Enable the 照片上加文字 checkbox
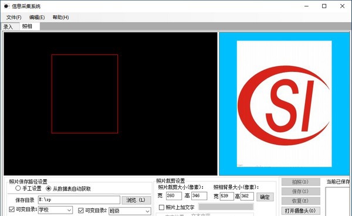Screen dimensions: 352x216 pyautogui.click(x=161, y=207)
